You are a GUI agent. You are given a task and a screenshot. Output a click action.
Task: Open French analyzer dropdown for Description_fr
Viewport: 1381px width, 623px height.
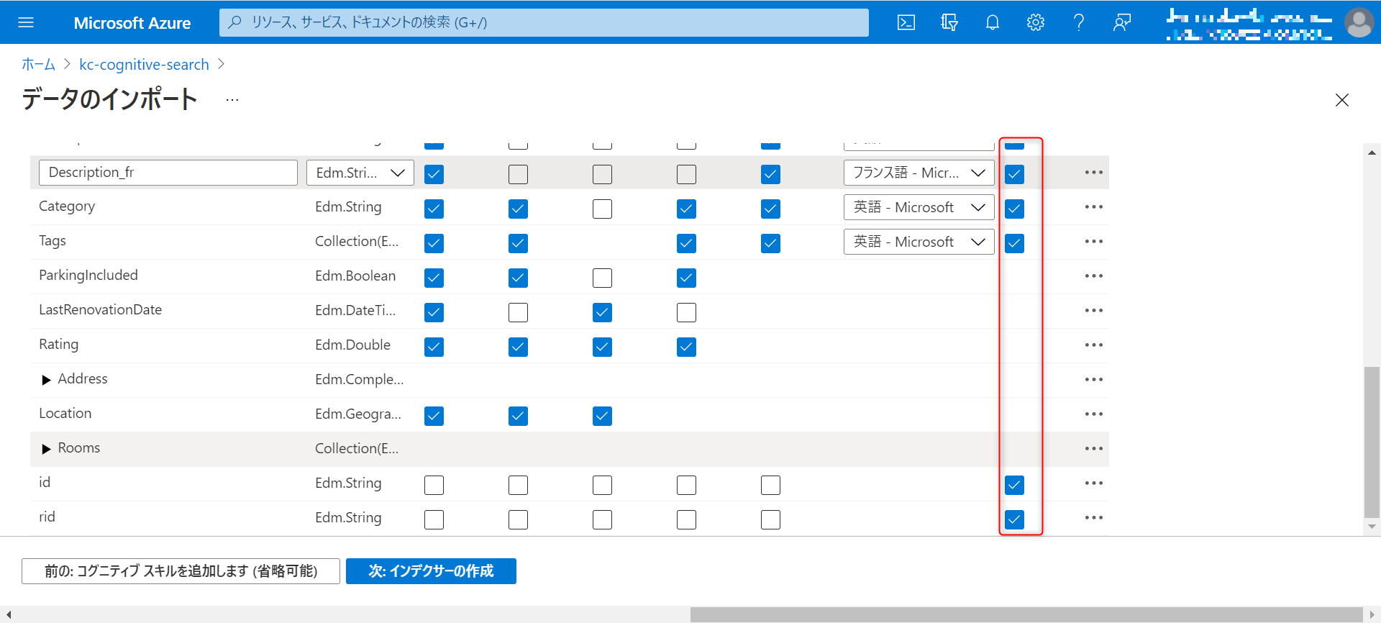click(919, 173)
